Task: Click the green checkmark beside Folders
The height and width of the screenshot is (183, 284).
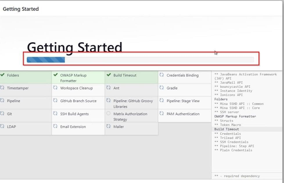Action: pos(3,75)
